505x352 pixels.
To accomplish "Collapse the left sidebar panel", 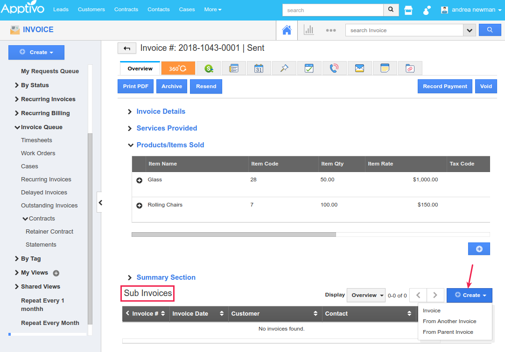I will click(x=100, y=203).
